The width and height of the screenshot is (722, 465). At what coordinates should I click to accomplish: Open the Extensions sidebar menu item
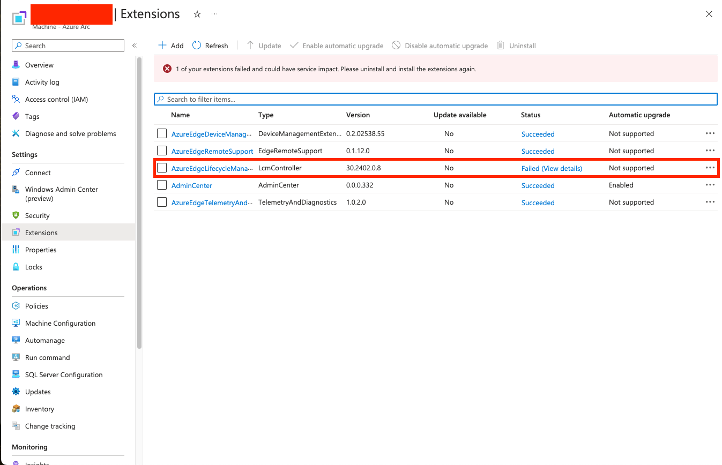coord(68,232)
